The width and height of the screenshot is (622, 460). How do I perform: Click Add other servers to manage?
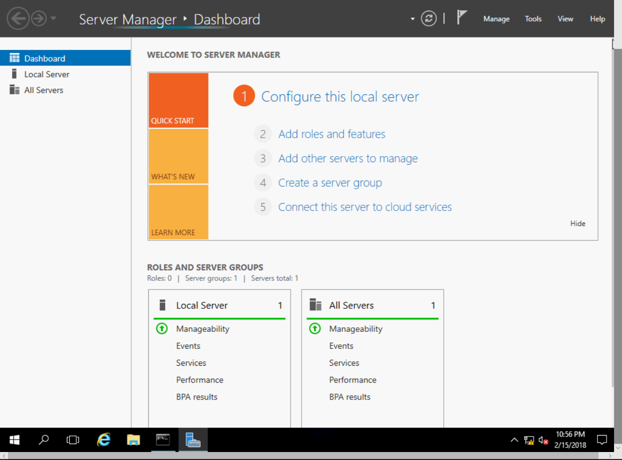tap(348, 159)
